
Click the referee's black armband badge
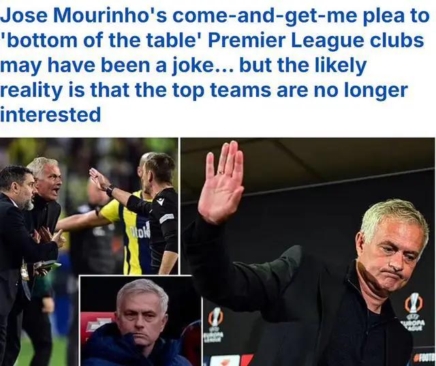(166, 218)
